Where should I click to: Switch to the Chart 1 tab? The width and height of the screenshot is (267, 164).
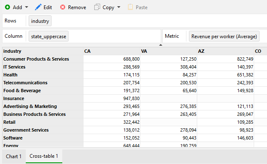pos(14,157)
